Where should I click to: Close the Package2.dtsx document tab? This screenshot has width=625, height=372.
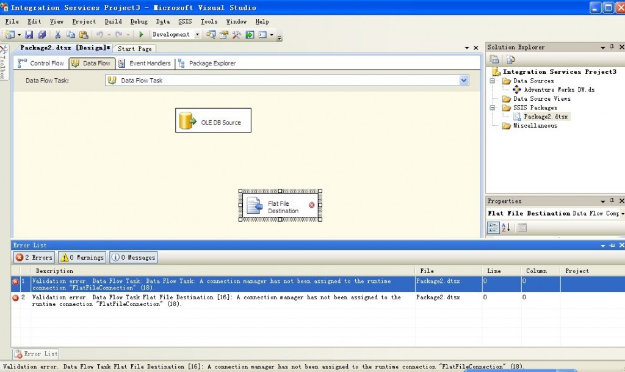click(476, 48)
